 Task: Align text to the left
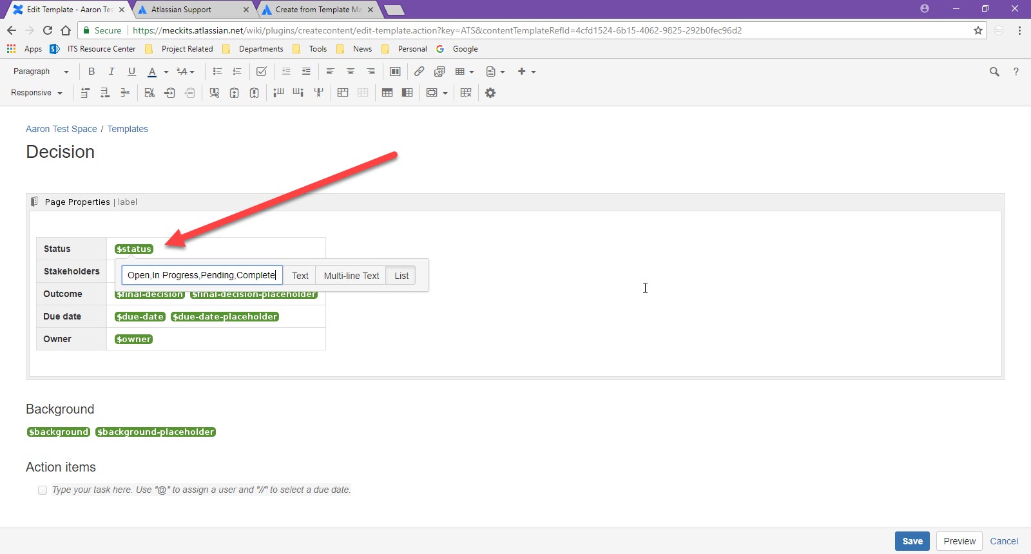(x=331, y=72)
